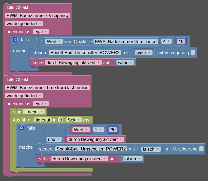Open the wahr dropdown in setze durch Bewegung block
This screenshot has height=181, width=208.
[x=125, y=63]
